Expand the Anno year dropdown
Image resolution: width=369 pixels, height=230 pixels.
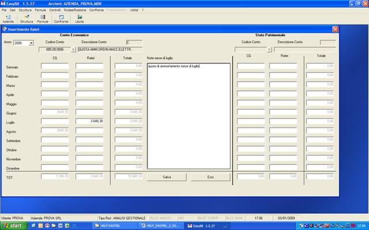coord(31,43)
